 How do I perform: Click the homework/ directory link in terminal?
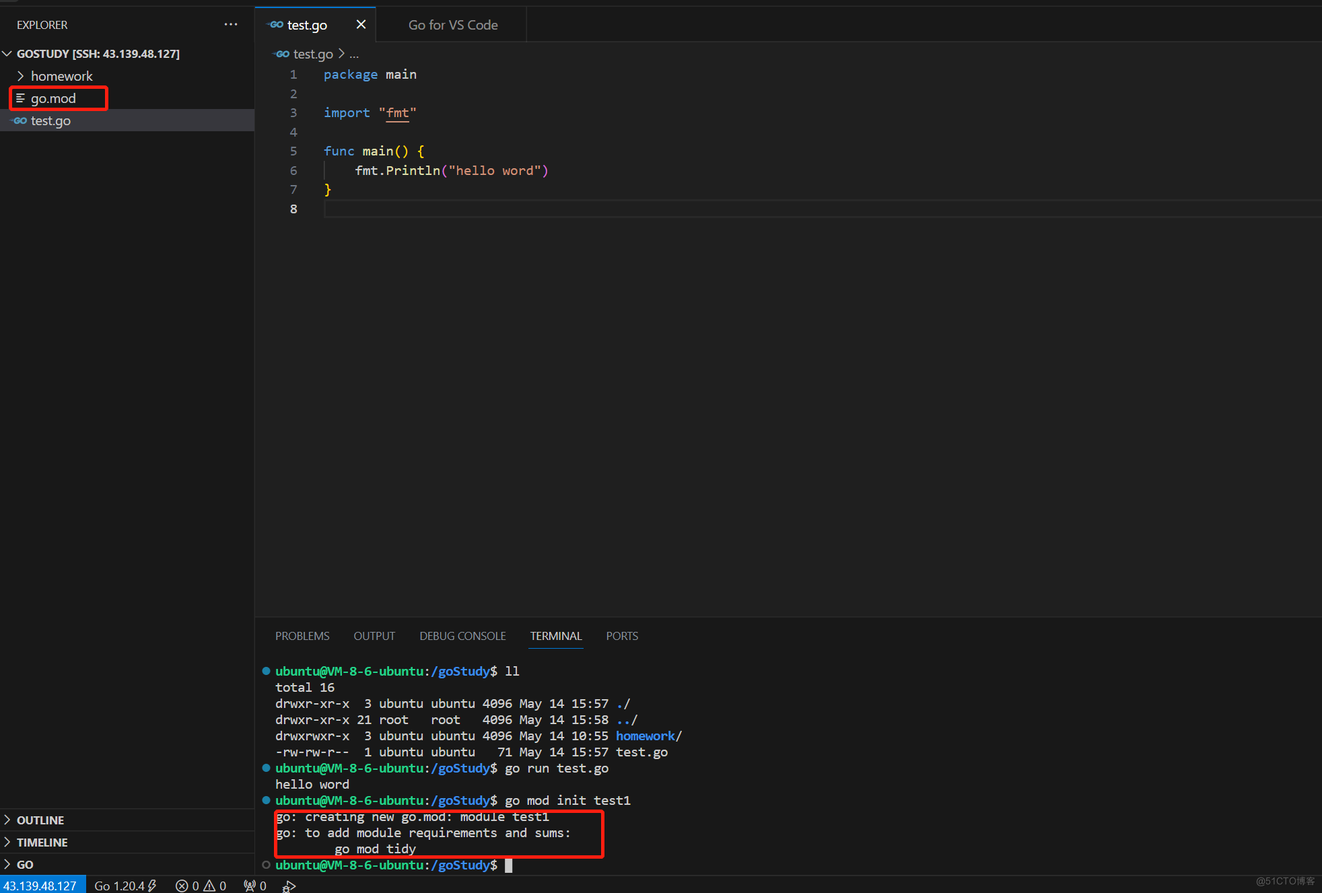coord(649,736)
